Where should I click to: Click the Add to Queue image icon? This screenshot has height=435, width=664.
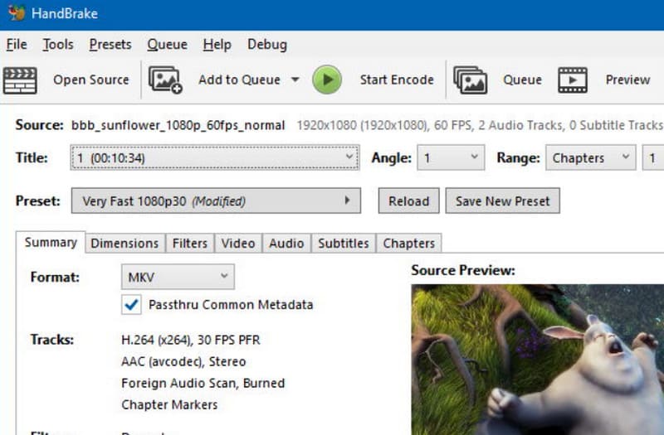coord(165,80)
